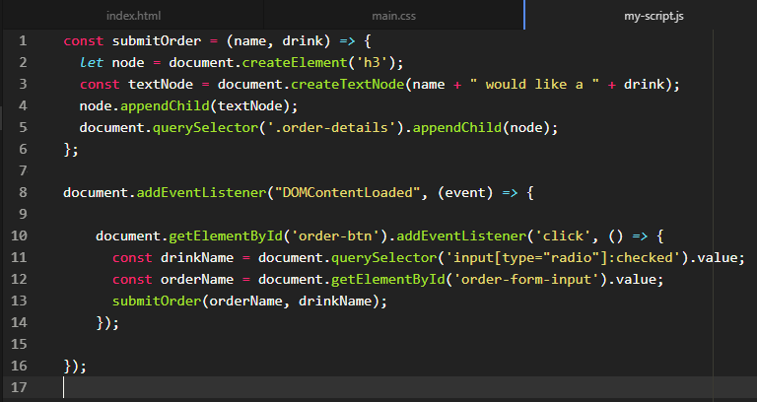Click line number 16 in gutter
Image resolution: width=757 pixels, height=402 pixels.
coord(19,366)
